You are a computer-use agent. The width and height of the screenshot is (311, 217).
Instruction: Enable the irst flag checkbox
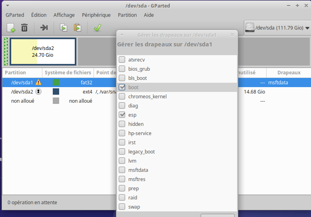(122, 142)
